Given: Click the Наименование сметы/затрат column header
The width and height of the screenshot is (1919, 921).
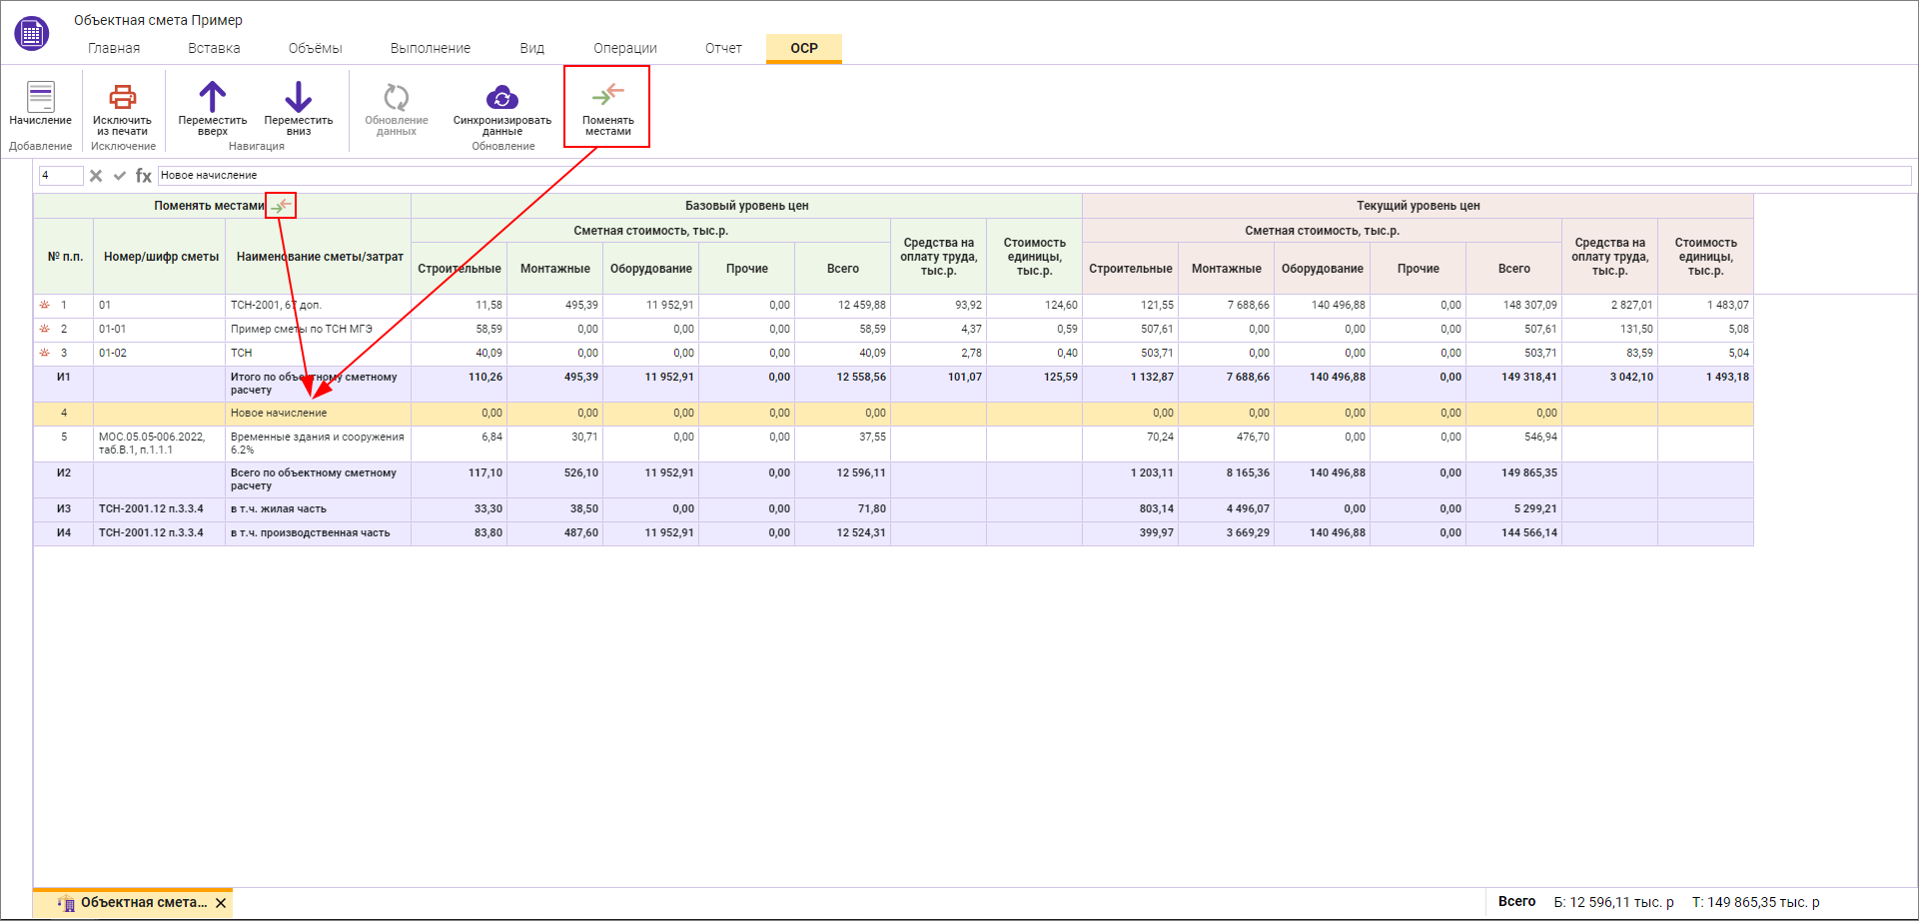Looking at the screenshot, I should [320, 257].
